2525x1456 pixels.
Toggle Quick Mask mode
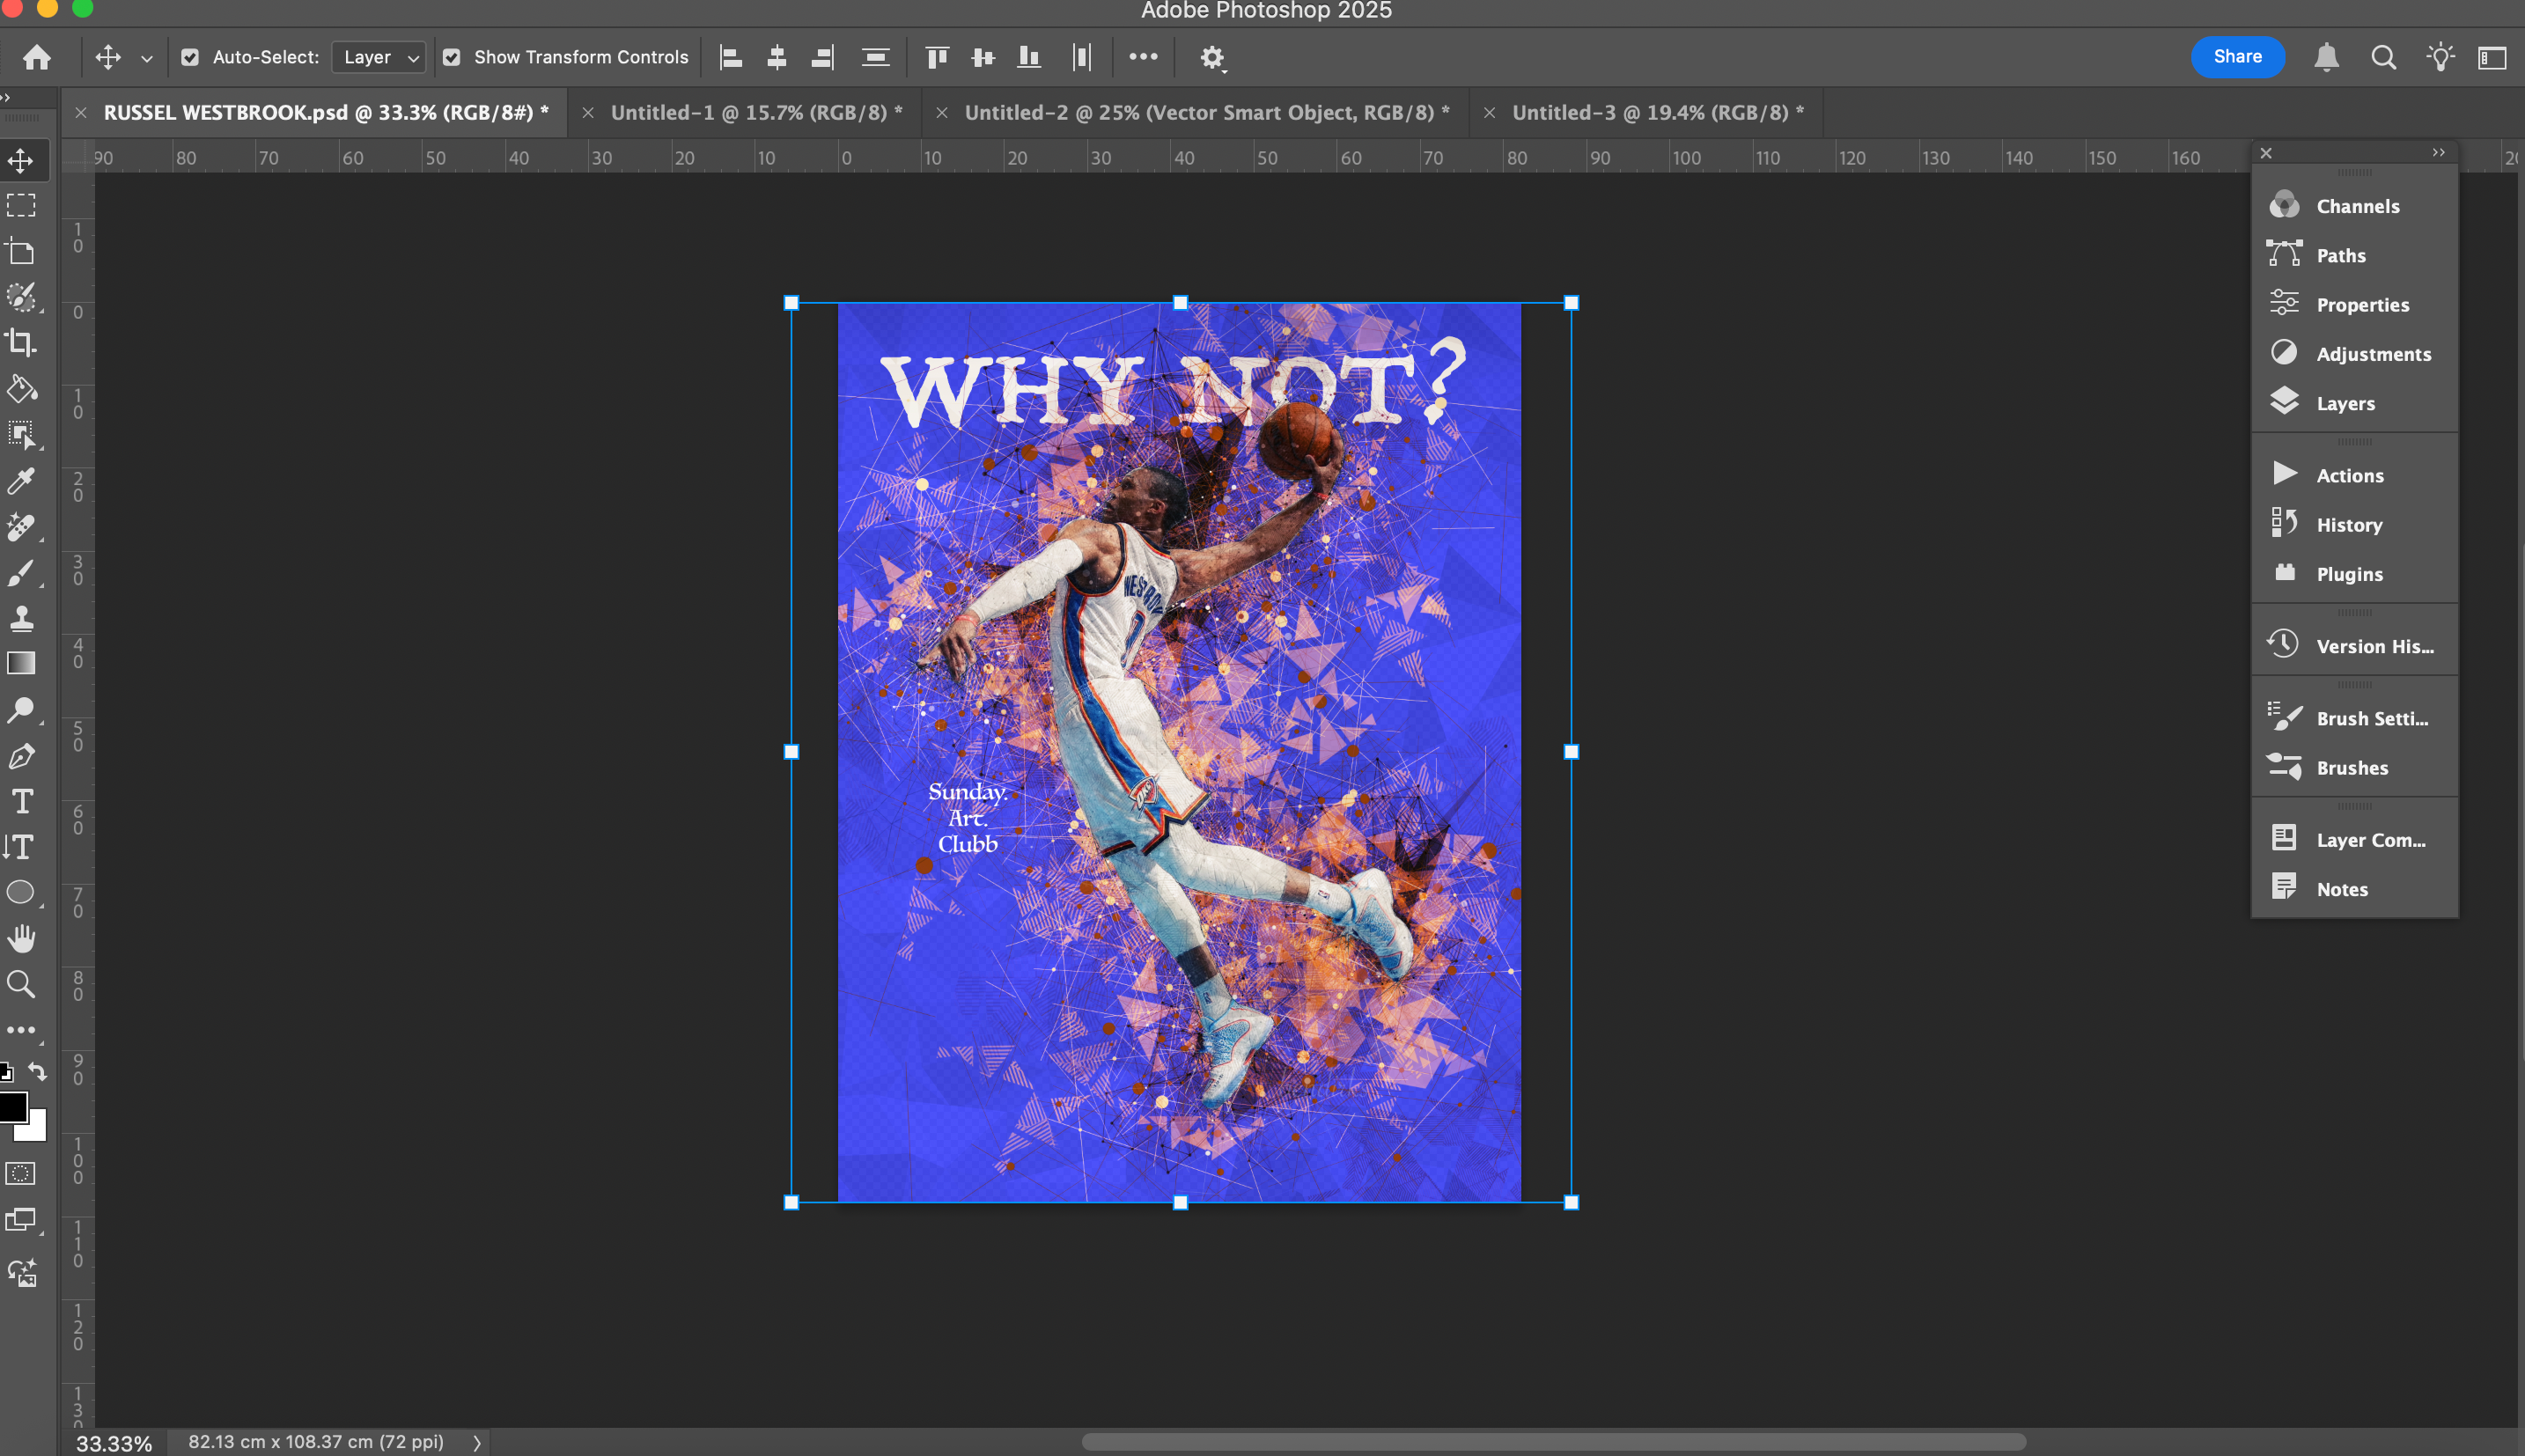tap(21, 1173)
